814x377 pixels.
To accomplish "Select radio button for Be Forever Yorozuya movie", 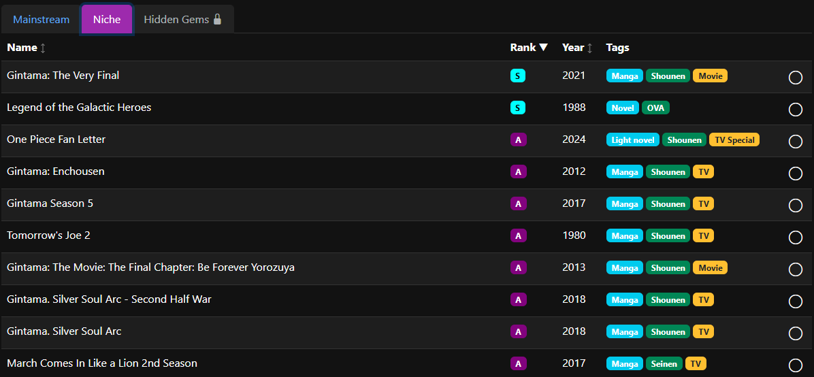I will (x=796, y=269).
